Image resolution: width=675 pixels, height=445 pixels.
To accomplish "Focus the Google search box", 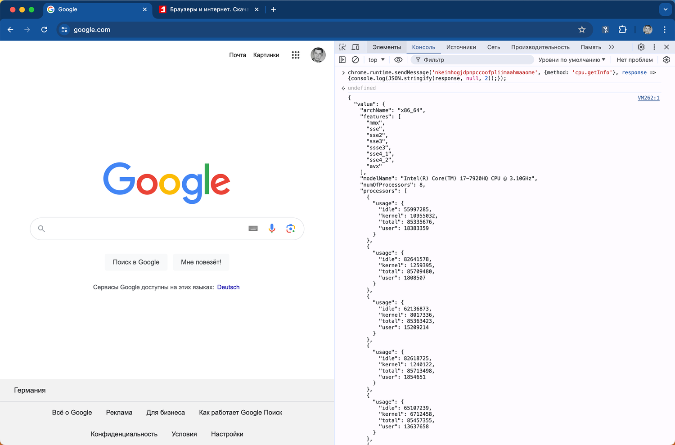I will (167, 229).
